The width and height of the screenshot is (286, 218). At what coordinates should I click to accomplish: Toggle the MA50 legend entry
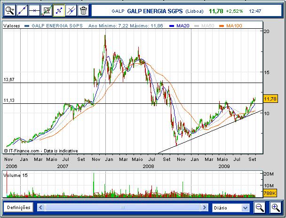tap(204, 26)
